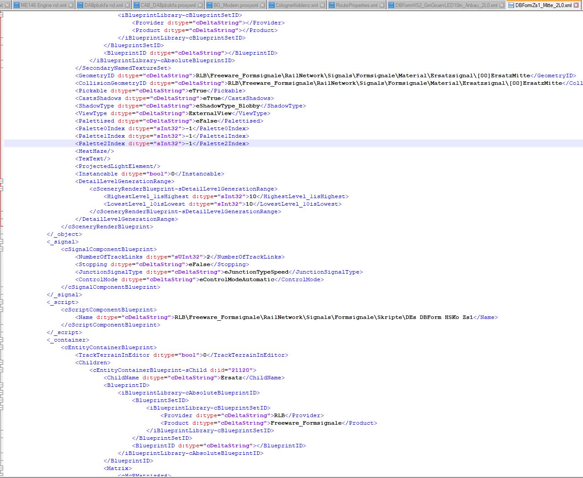
Task: Click the file icon on CAB_DABpbzkfa.proxyxml tab
Action: [x=136, y=5]
